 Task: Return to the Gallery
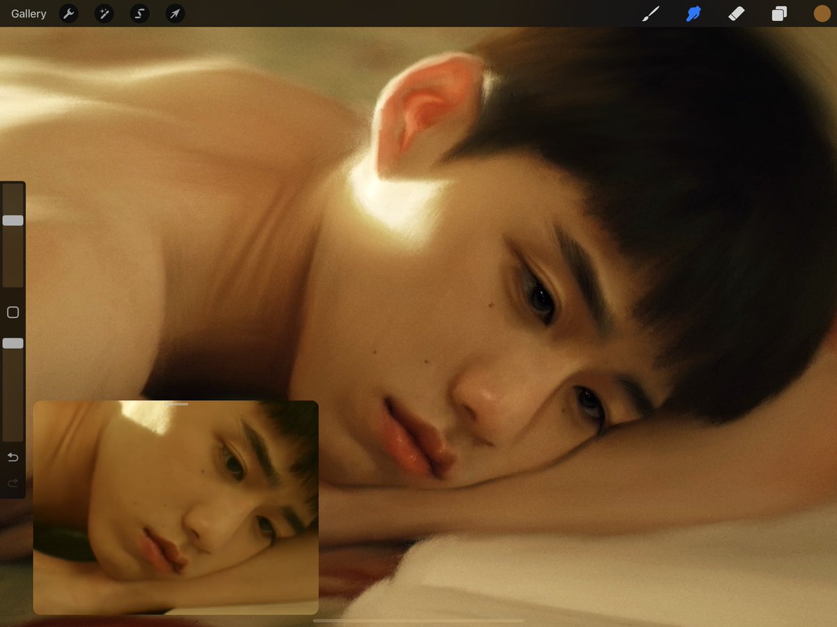[x=29, y=13]
